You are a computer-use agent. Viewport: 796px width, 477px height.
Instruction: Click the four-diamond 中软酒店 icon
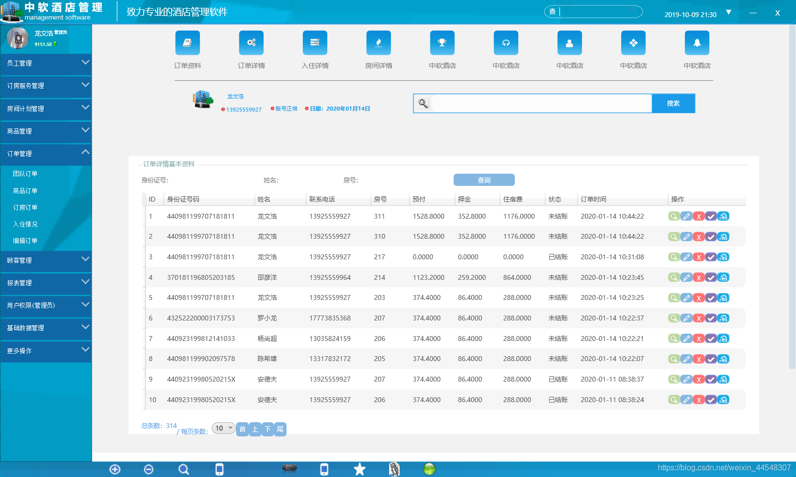coord(633,43)
